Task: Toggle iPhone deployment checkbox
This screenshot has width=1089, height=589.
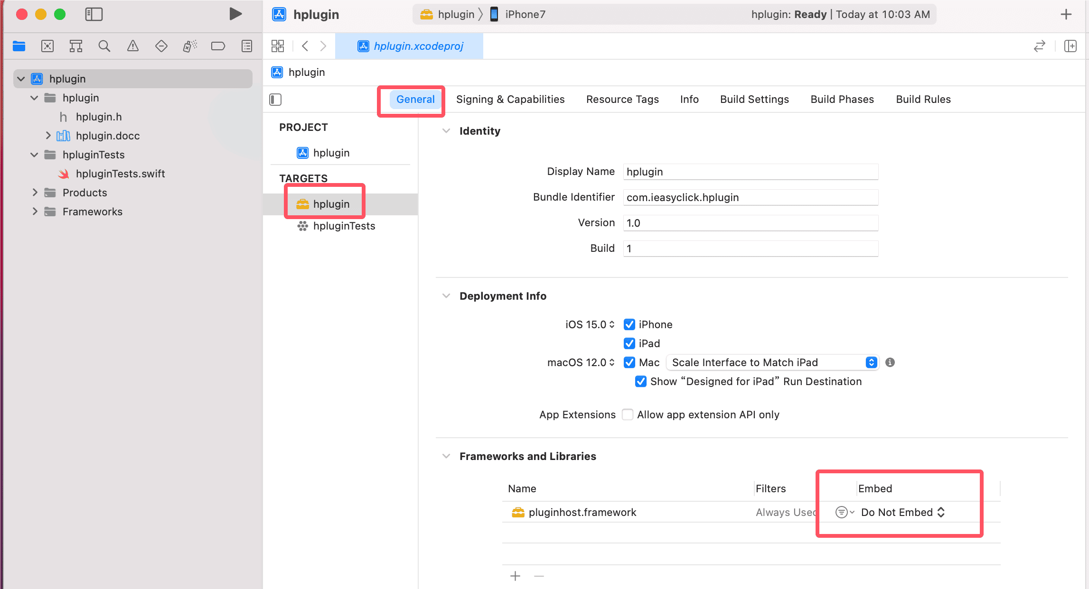Action: (629, 324)
